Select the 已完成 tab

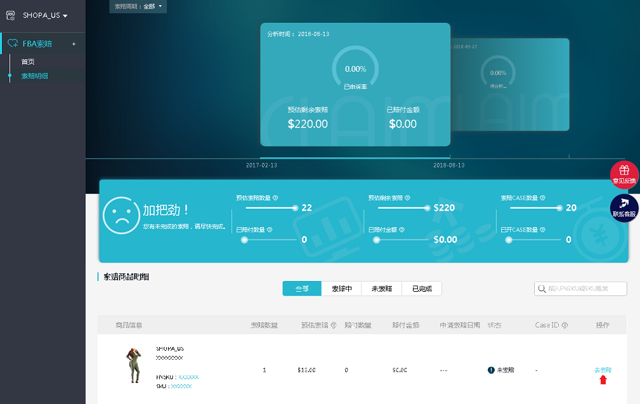[422, 289]
